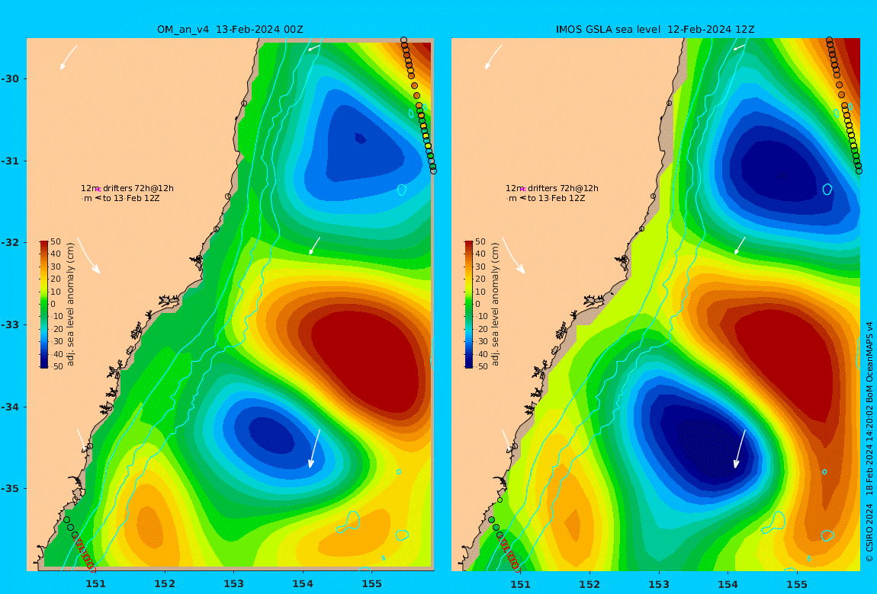Click the top "50" value on the left colorbar
Viewport: 877px width, 594px height.
[56, 241]
